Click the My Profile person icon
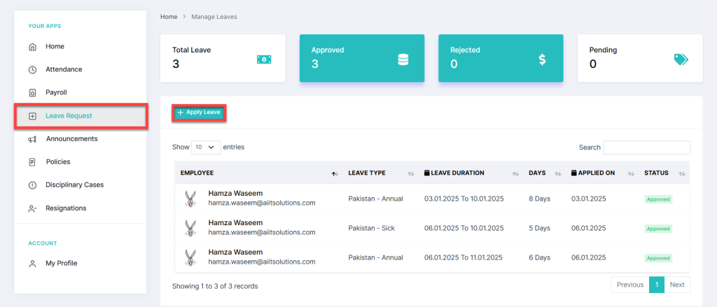717x307 pixels. [32, 264]
